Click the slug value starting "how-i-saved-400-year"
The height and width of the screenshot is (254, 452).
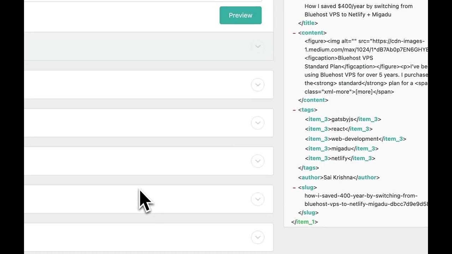366,200
